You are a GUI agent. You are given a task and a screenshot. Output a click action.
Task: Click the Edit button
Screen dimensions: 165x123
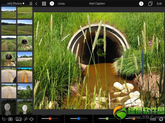pos(159,4)
